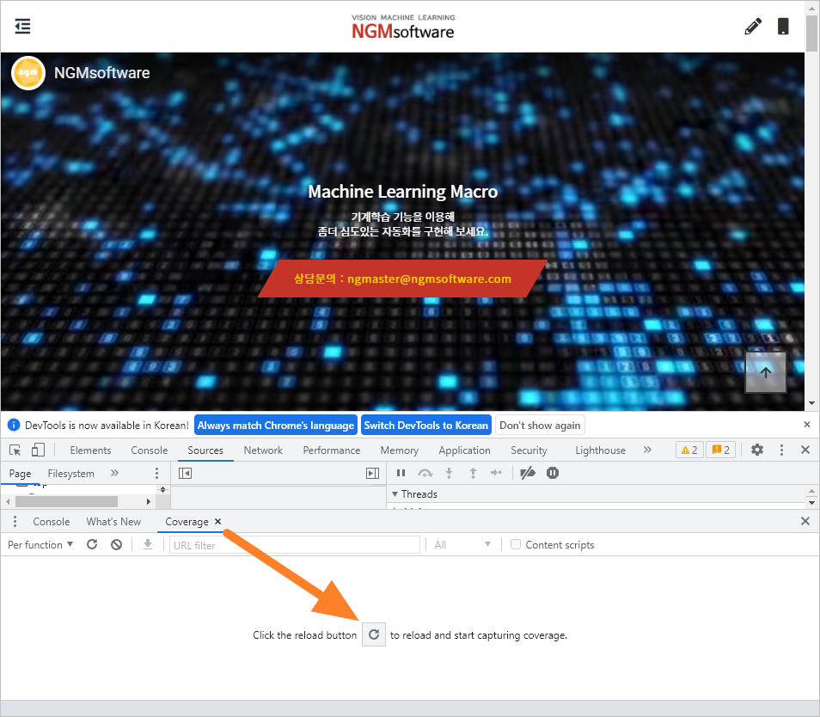This screenshot has width=820, height=717.
Task: Click the pause script execution button
Action: (x=401, y=473)
